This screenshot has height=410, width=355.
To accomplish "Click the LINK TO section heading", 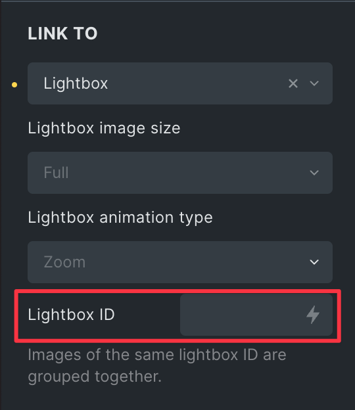I will click(62, 34).
